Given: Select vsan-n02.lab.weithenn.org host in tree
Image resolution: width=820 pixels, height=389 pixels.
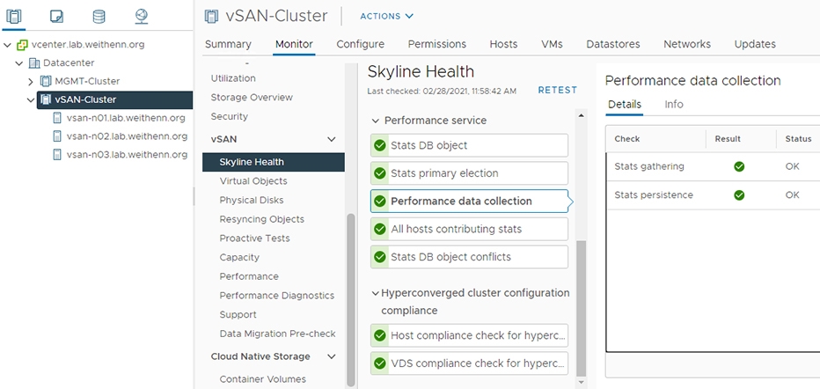Looking at the screenshot, I should [x=127, y=136].
